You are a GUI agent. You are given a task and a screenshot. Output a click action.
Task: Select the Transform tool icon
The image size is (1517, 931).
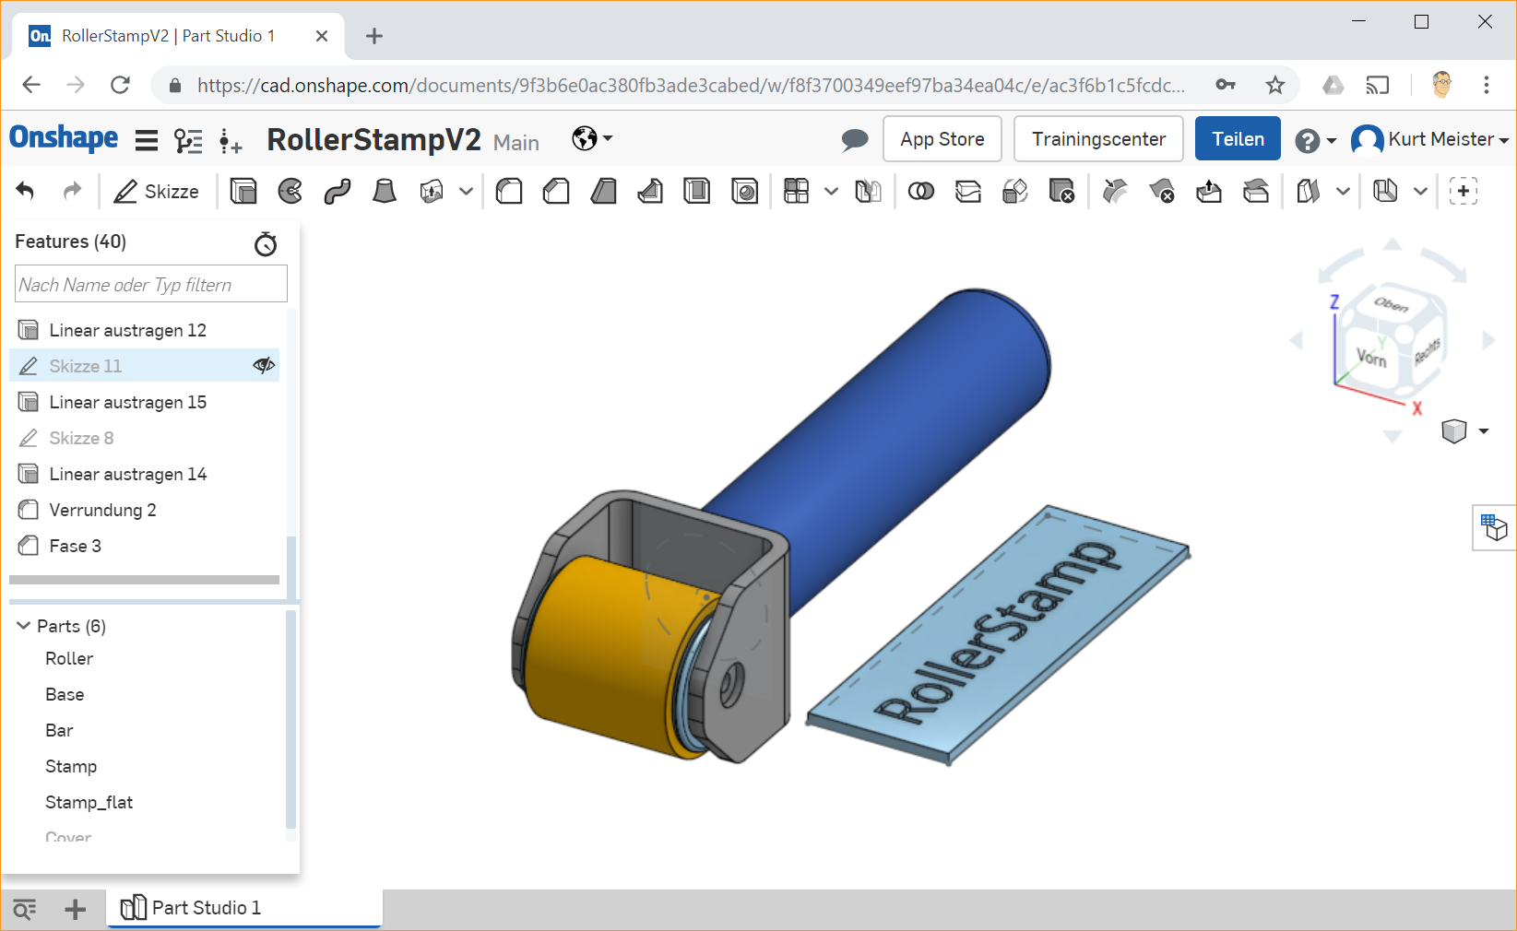1014,191
